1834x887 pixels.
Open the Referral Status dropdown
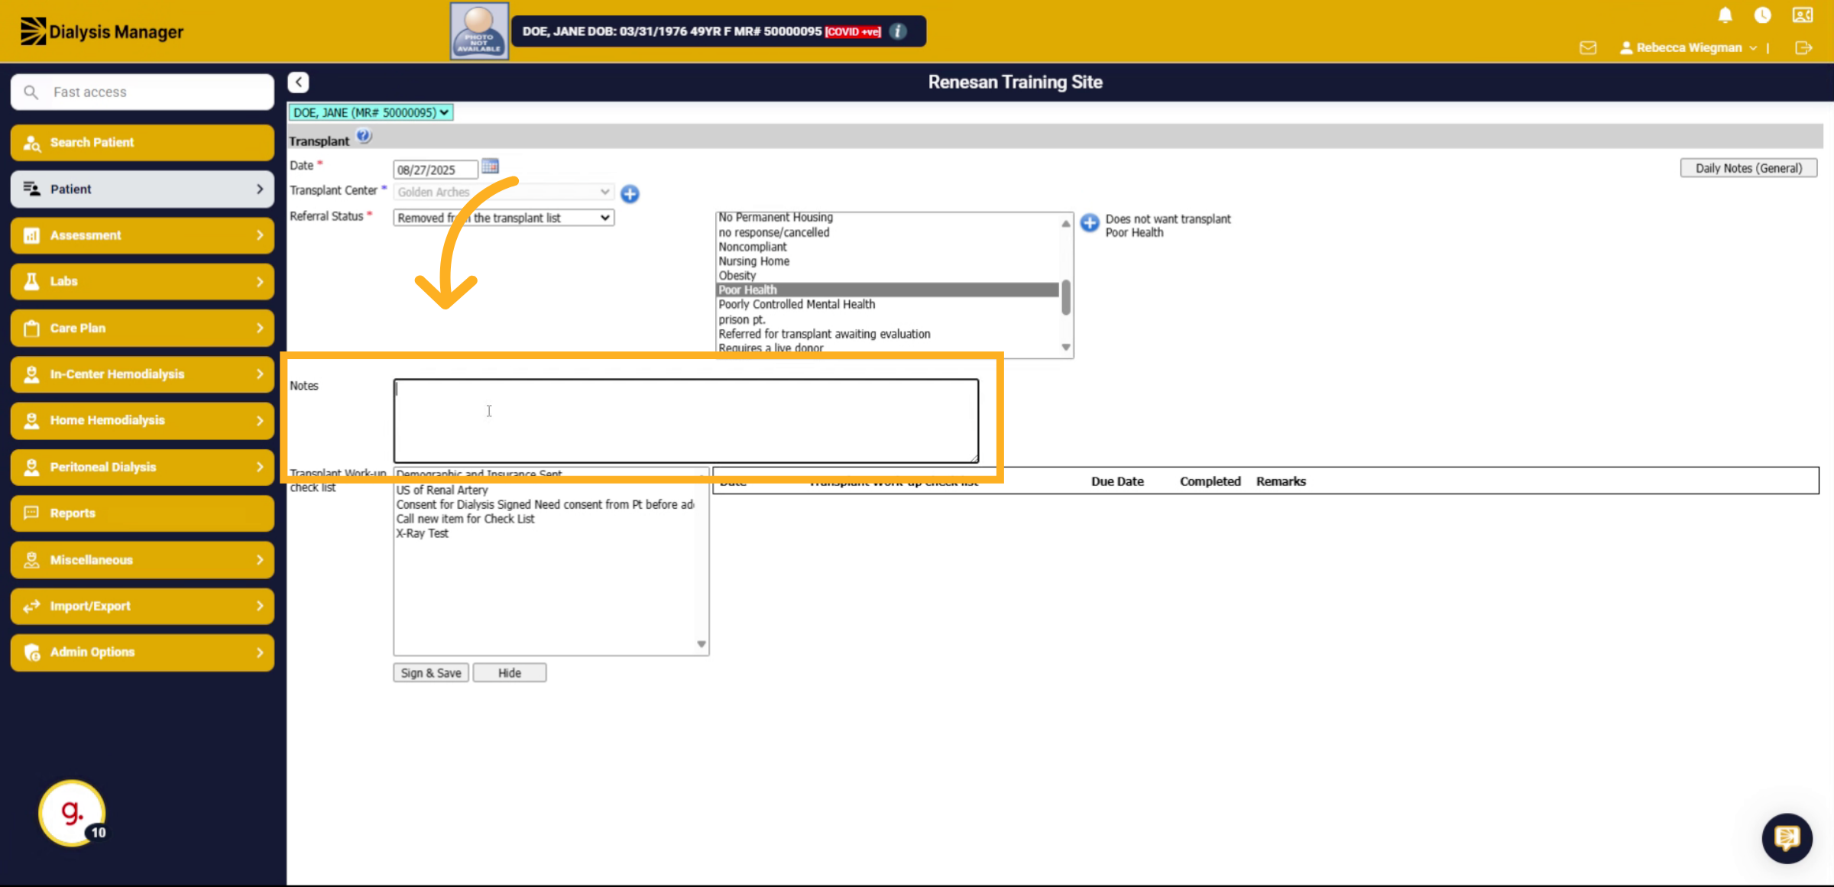click(504, 218)
